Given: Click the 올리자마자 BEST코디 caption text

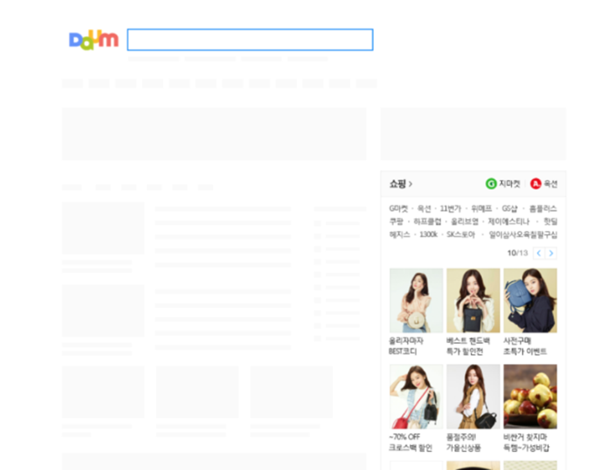Looking at the screenshot, I should (x=406, y=346).
